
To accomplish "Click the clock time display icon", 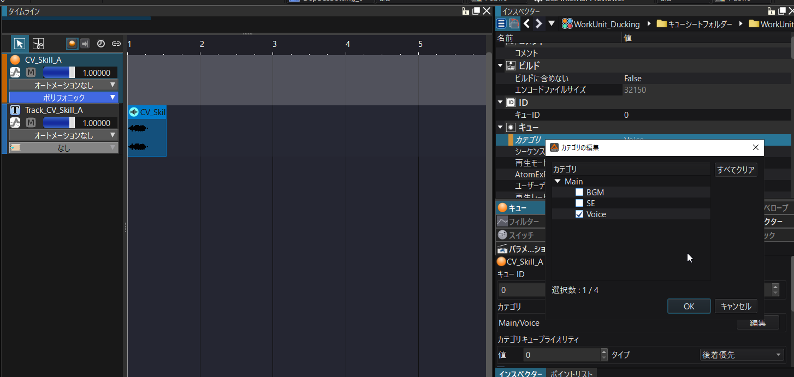I will click(x=101, y=44).
